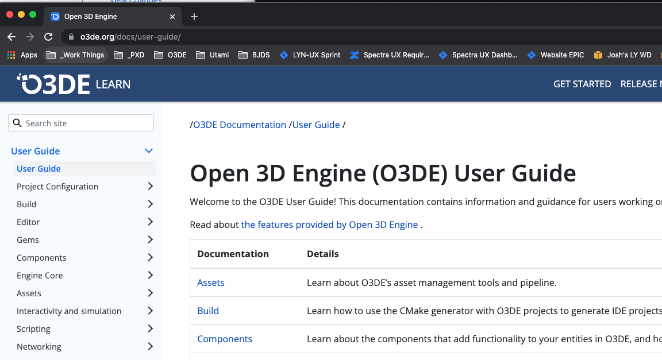Open the BJDS bookmark folder
The image size is (662, 360).
254,55
